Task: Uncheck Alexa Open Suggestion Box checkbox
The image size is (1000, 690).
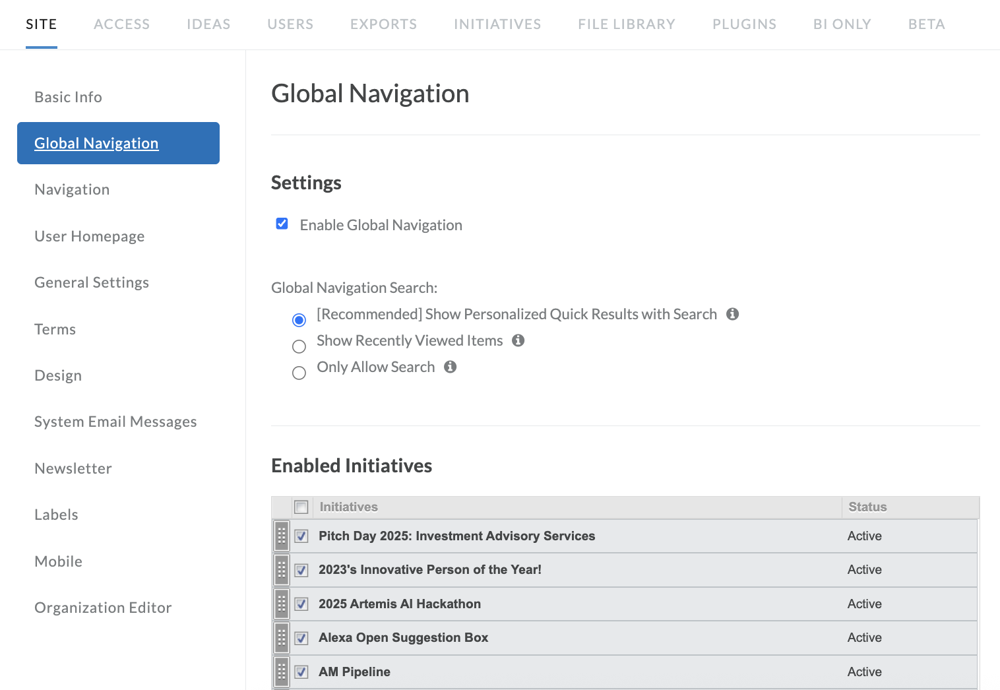Action: coord(301,638)
